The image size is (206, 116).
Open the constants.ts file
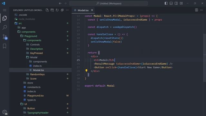34,87
